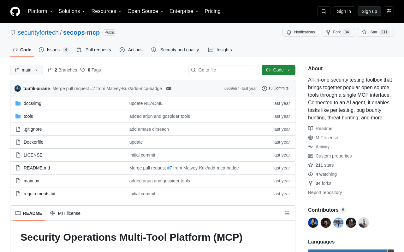Open commit 'added arjun and gospider tools' for tools

[160, 116]
